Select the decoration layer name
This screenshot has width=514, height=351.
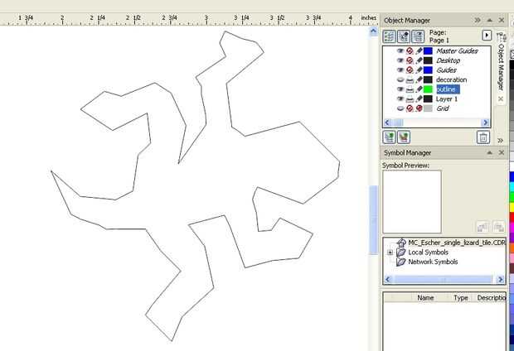[x=451, y=79]
